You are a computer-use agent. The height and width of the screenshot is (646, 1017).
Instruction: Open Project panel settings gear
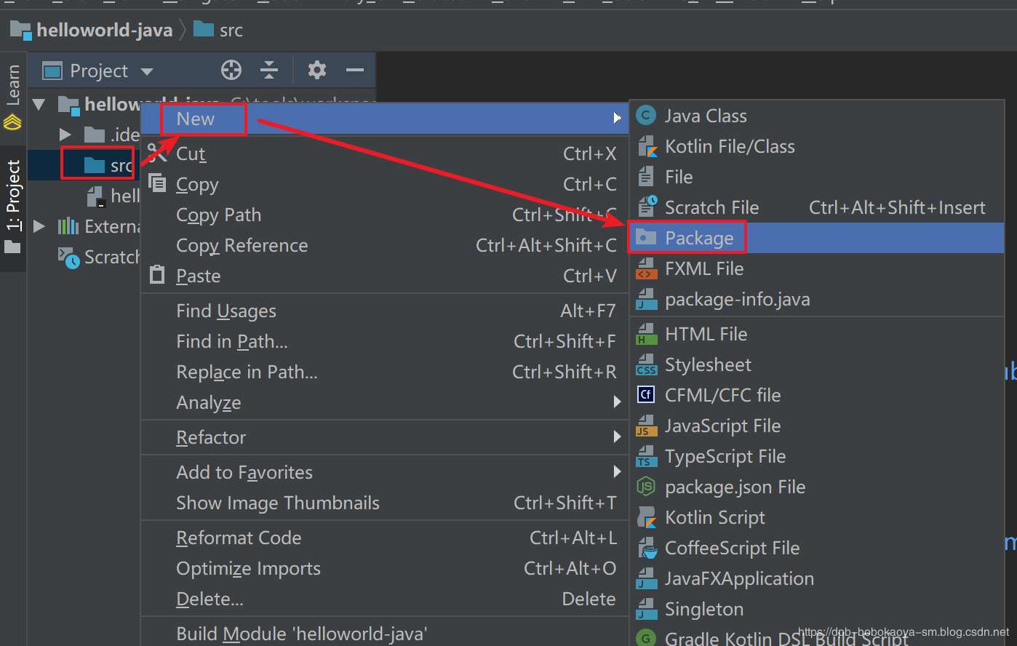[x=316, y=71]
